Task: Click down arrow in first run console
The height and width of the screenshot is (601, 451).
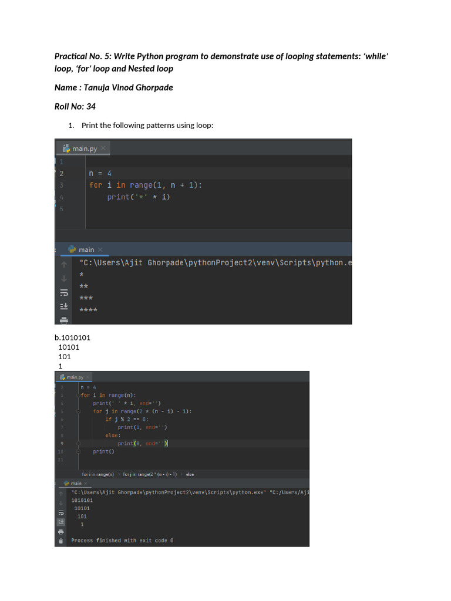Action: (64, 278)
